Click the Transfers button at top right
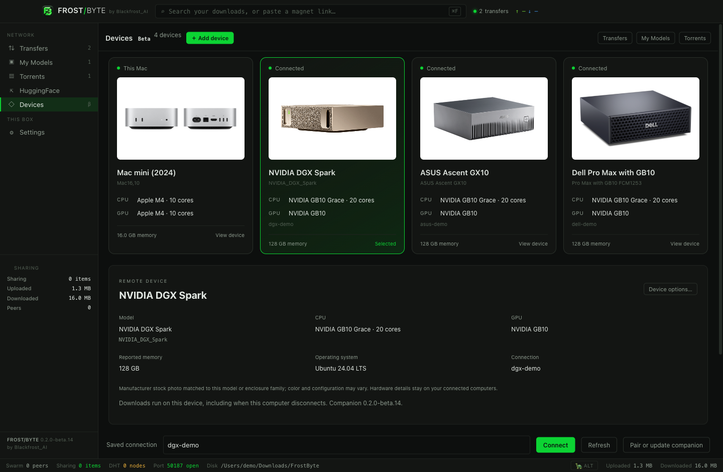The width and height of the screenshot is (723, 472). [x=615, y=38]
